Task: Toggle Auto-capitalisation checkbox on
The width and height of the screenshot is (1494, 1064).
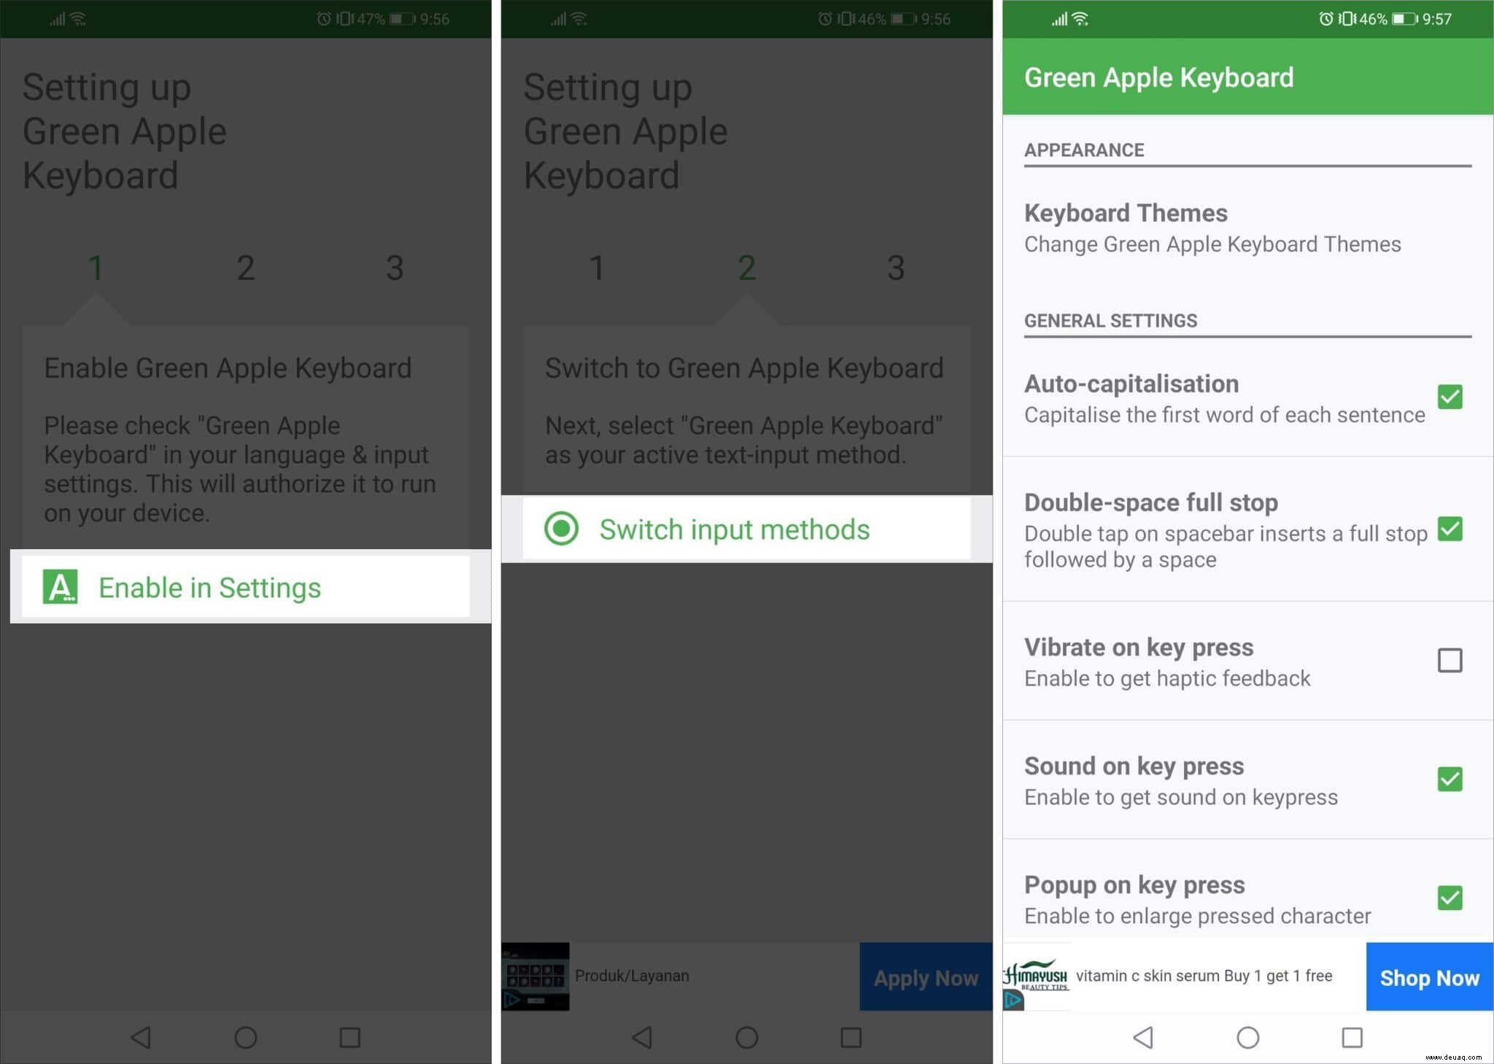Action: [1449, 396]
